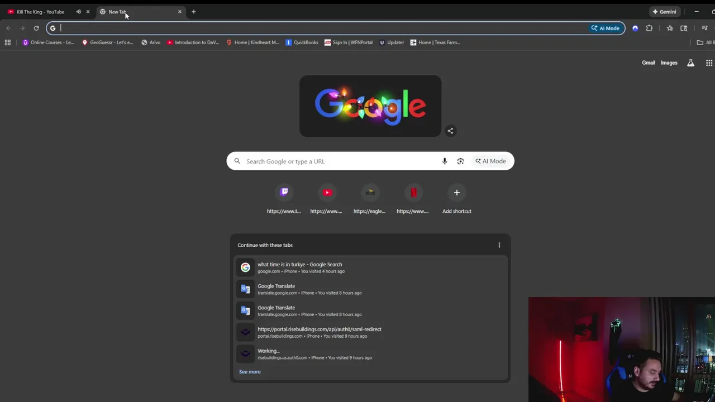Open the red icon shortcut tile

click(413, 199)
